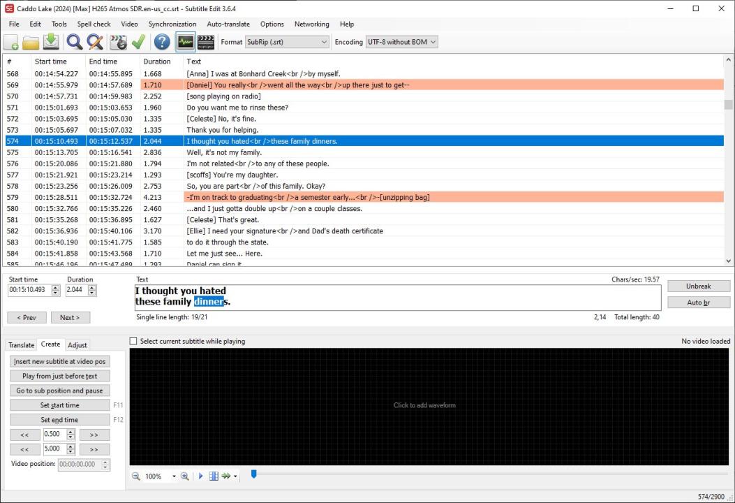This screenshot has width=735, height=503.
Task: Toggle the waveform display icon
Action: [185, 43]
